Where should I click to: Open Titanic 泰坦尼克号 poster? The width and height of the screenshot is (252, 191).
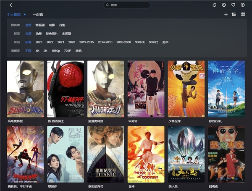coord(106,154)
